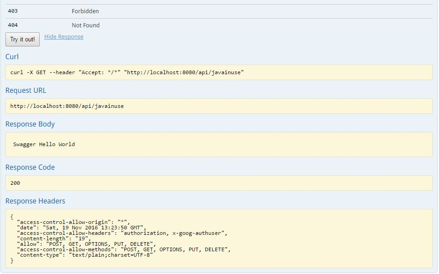Click the Response Code heading
The image size is (439, 274).
pyautogui.click(x=30, y=167)
